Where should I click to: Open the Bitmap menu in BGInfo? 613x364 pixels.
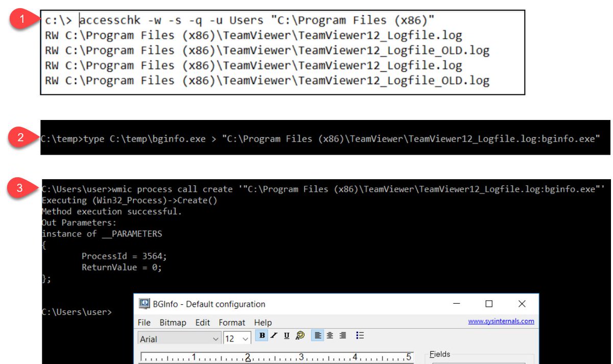(173, 323)
